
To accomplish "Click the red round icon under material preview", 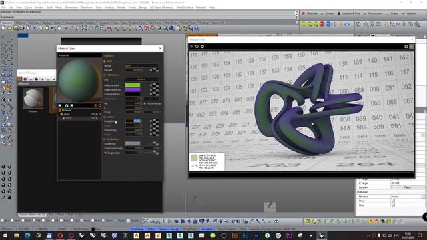I will click(x=95, y=105).
